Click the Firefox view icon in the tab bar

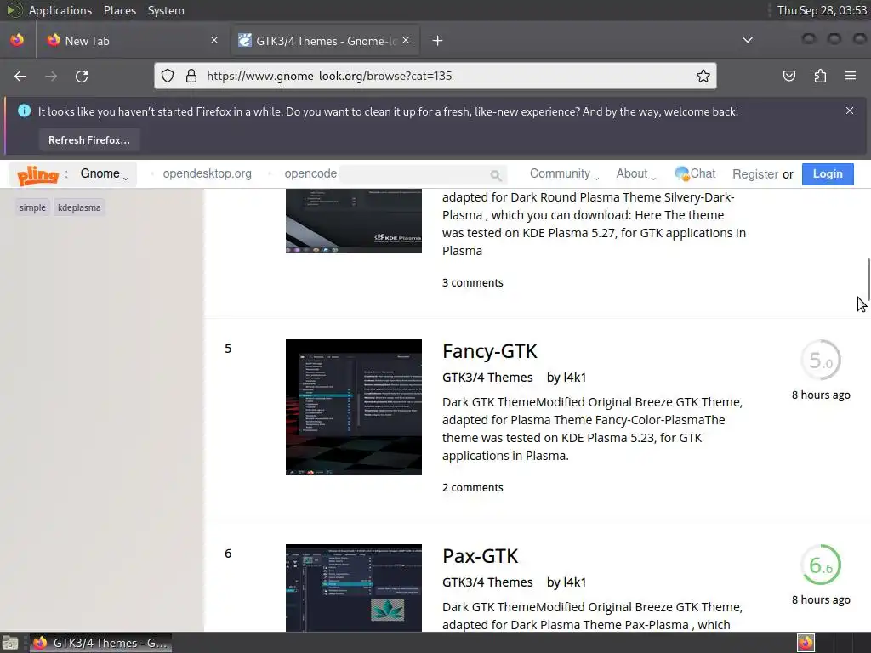17,40
